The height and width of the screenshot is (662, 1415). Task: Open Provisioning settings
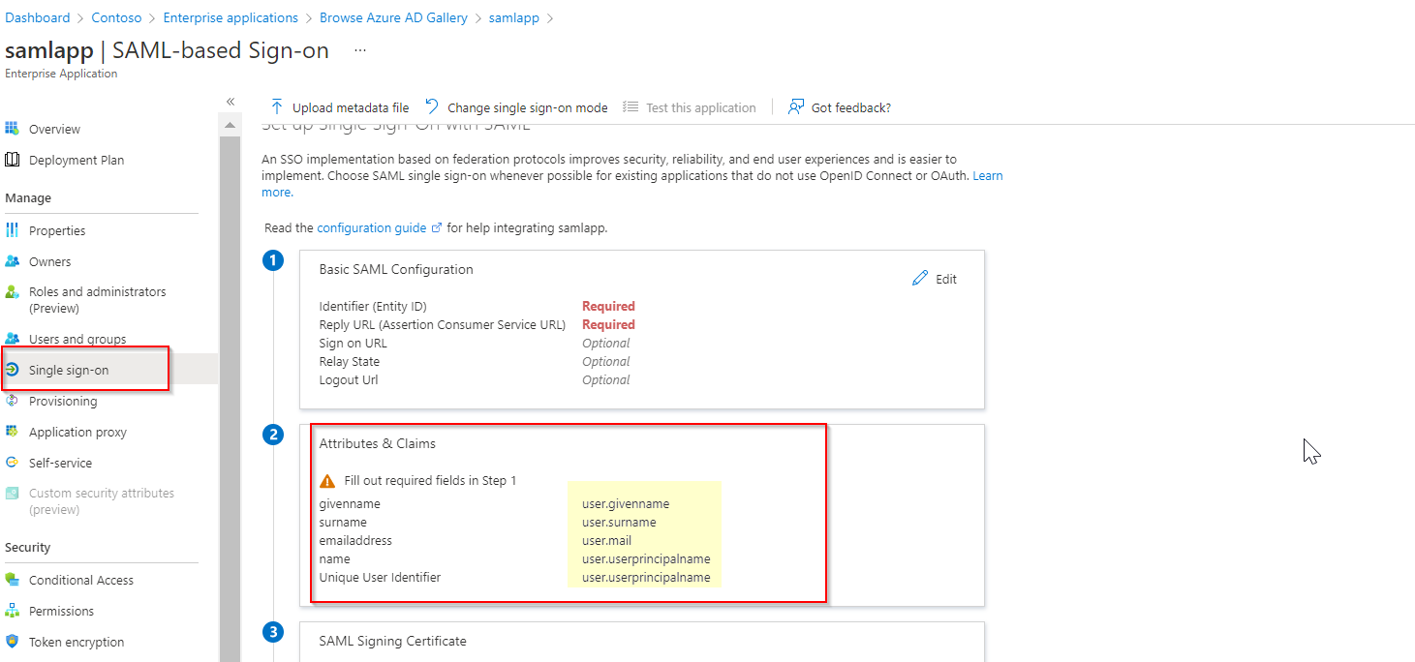pyautogui.click(x=63, y=401)
